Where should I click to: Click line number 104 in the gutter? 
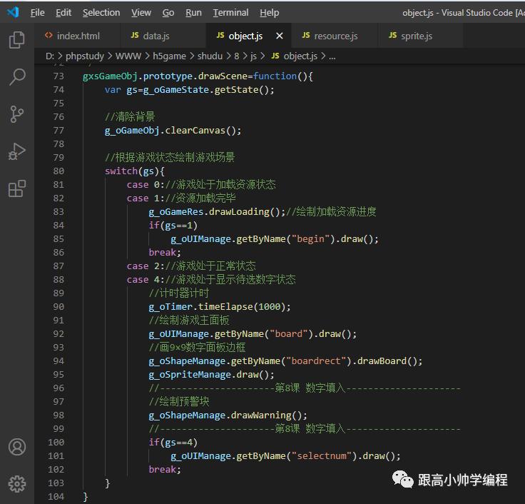click(56, 496)
